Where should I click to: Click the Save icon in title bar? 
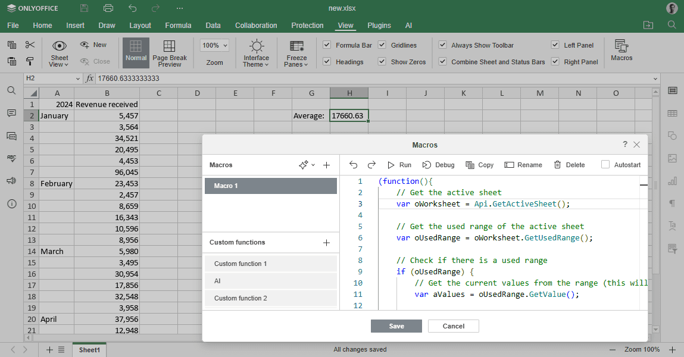point(84,8)
